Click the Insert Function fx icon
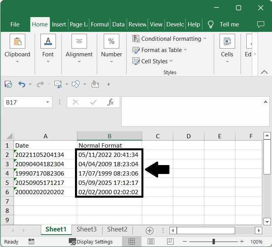 click(110, 103)
